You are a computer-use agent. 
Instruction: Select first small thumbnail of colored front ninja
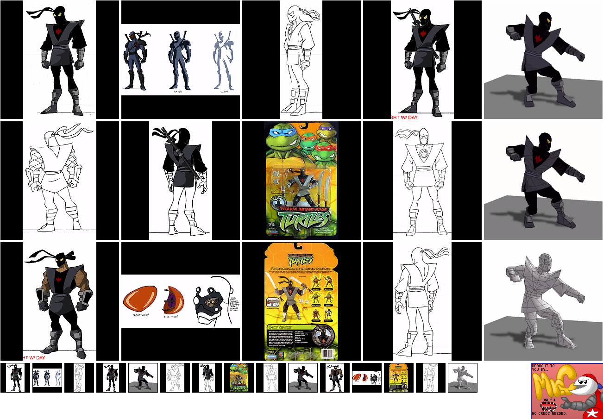click(15, 378)
